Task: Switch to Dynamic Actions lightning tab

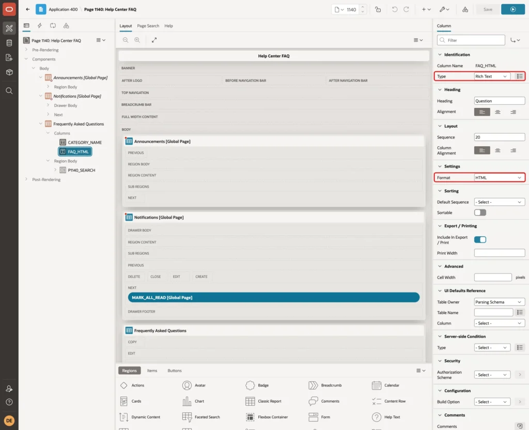Action: [39, 26]
